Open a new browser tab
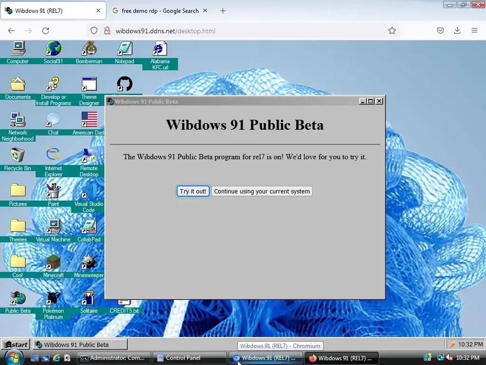Screen dimensions: 486x365 coord(223,11)
